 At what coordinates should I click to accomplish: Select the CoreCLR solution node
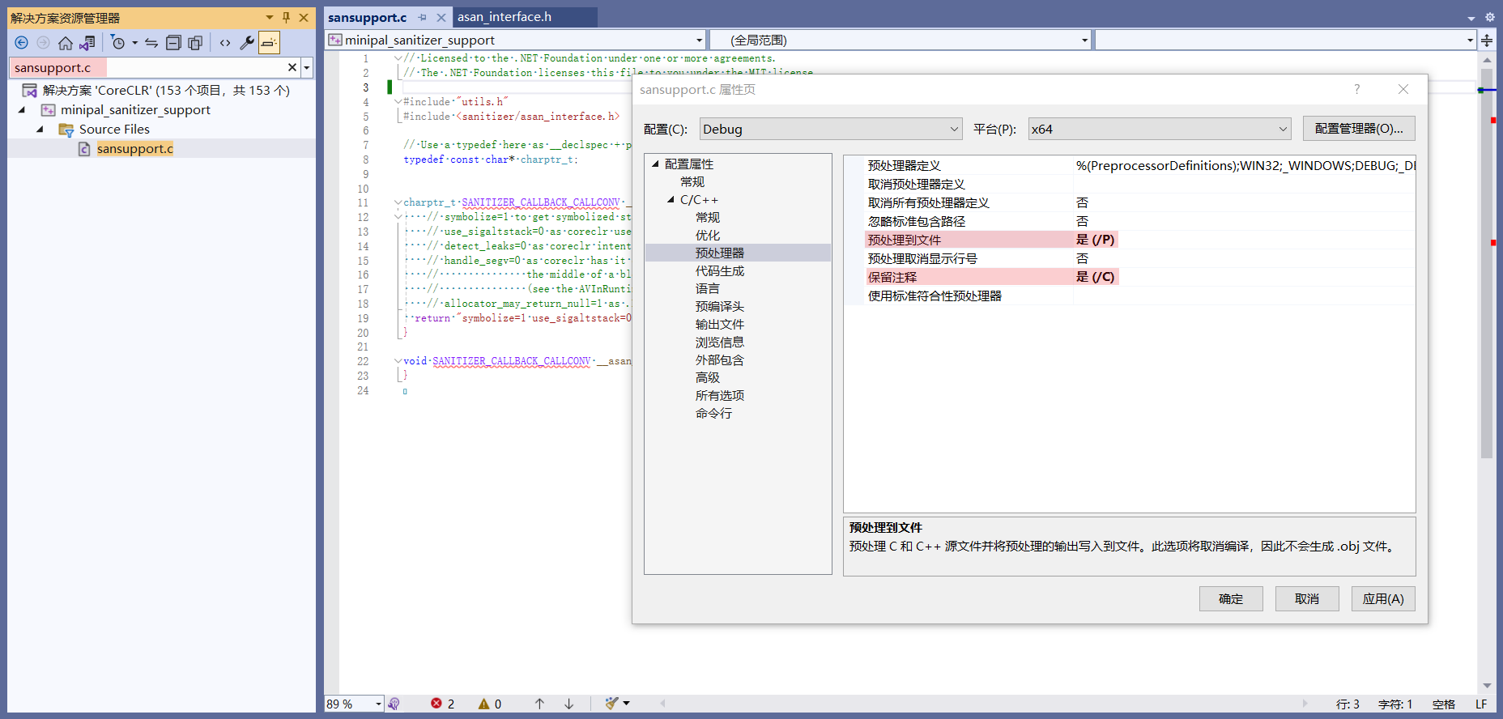click(x=166, y=90)
